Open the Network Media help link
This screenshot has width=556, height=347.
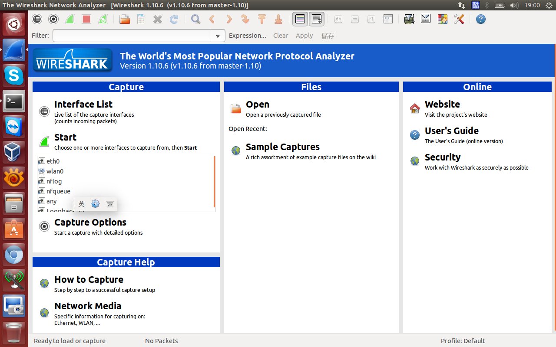(x=88, y=306)
